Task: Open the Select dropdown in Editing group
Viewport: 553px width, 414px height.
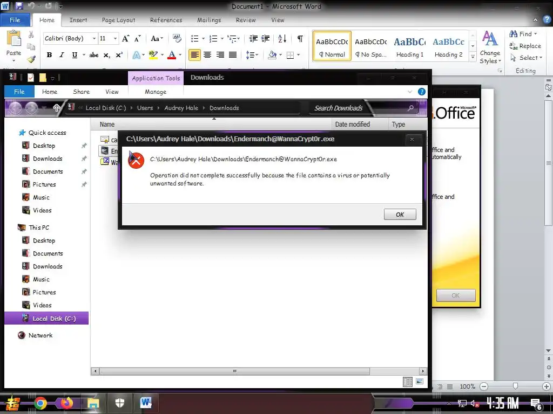Action: (x=526, y=58)
